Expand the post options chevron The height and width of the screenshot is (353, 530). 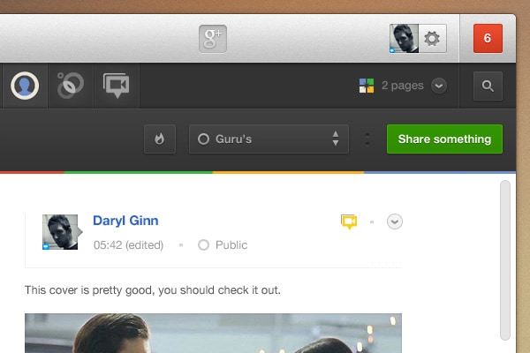tap(395, 222)
